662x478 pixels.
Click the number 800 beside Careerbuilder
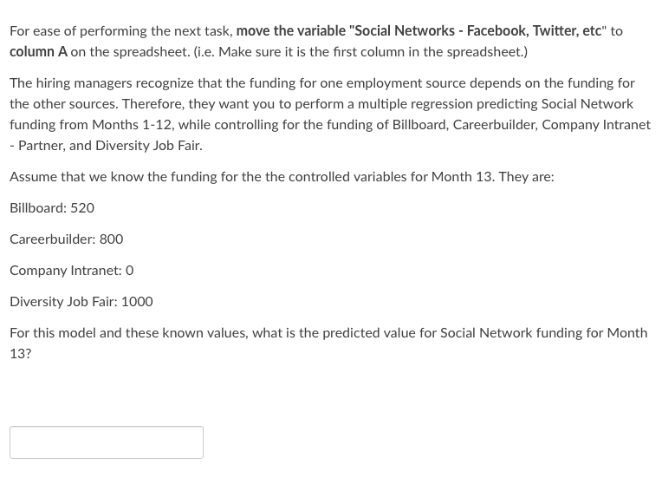click(x=111, y=239)
